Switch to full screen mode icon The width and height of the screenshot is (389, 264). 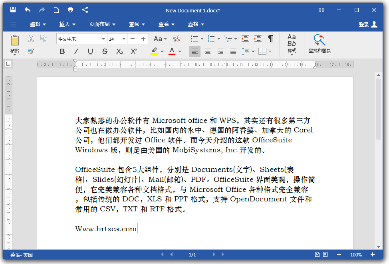tap(322, 10)
